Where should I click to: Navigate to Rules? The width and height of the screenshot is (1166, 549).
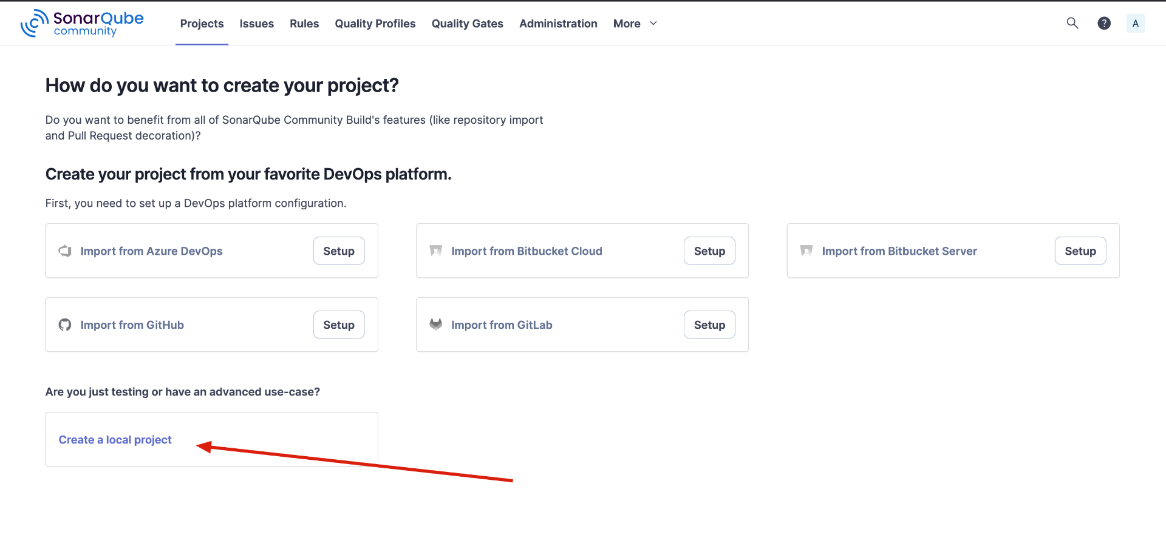tap(304, 24)
